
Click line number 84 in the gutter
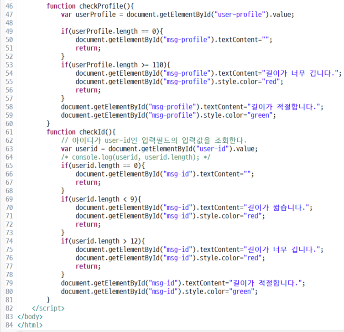[9, 325]
